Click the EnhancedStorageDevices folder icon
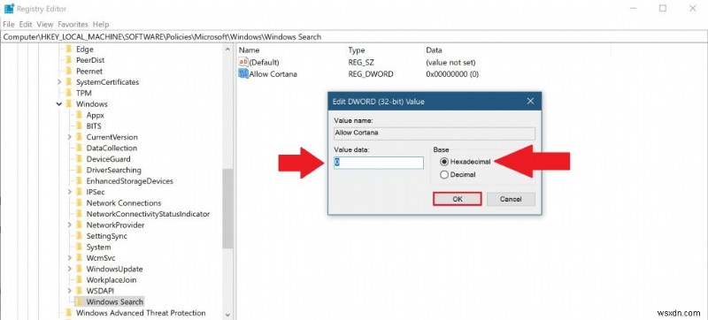Image resolution: width=708 pixels, height=320 pixels. pyautogui.click(x=79, y=180)
